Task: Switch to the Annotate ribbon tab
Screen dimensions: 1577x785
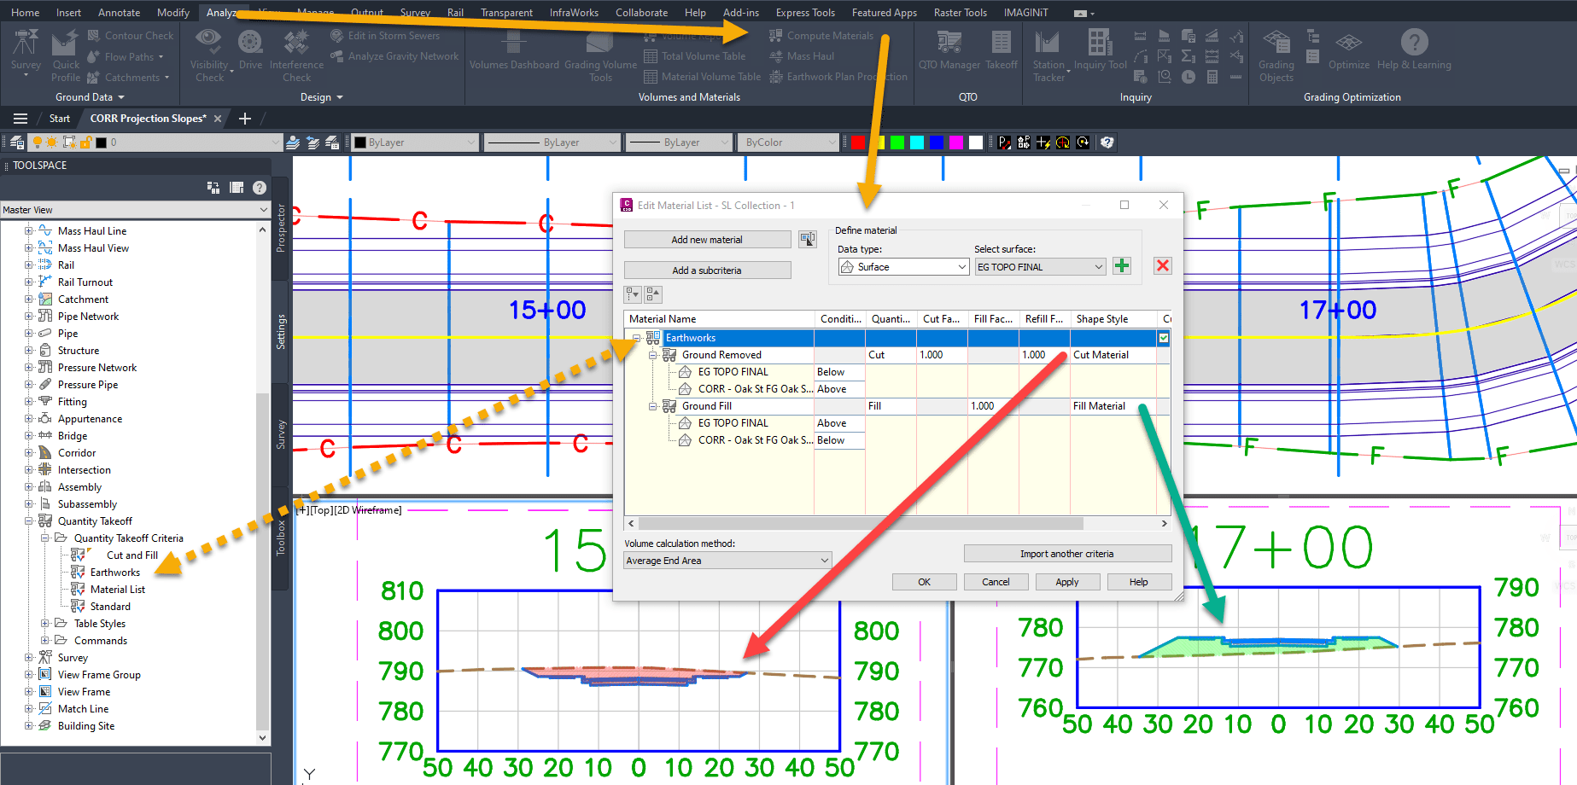Action: [120, 12]
